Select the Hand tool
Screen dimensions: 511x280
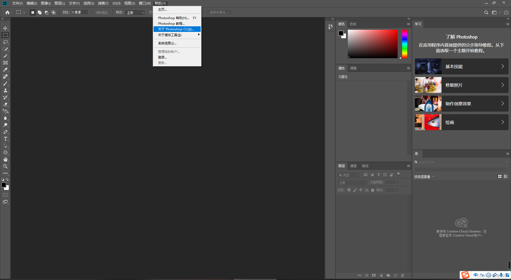click(x=5, y=159)
